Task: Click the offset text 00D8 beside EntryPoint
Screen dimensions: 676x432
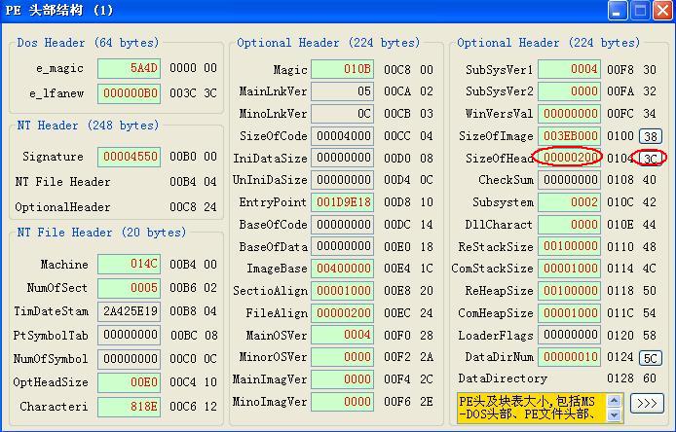Action: [397, 202]
